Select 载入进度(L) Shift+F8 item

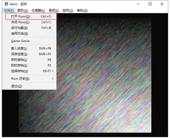(x=31, y=48)
